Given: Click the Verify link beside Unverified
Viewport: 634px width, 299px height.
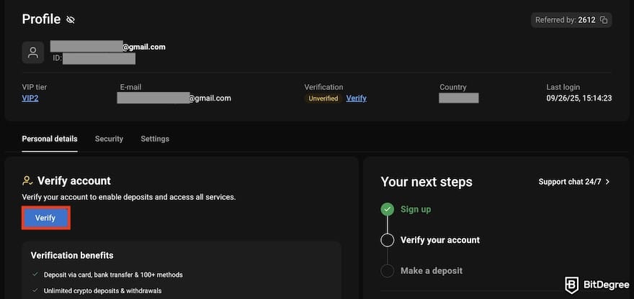Looking at the screenshot, I should (x=356, y=98).
